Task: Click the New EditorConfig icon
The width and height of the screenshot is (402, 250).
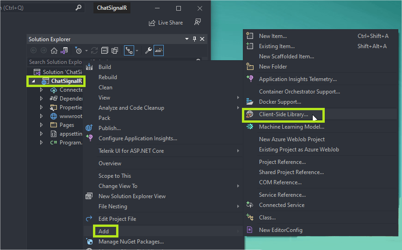Action: coord(250,230)
